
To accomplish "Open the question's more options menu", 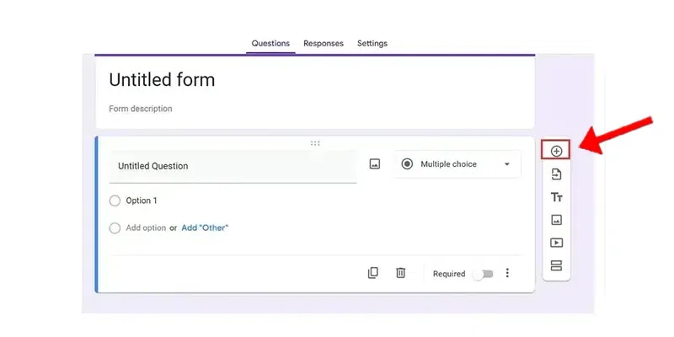I will (x=507, y=273).
